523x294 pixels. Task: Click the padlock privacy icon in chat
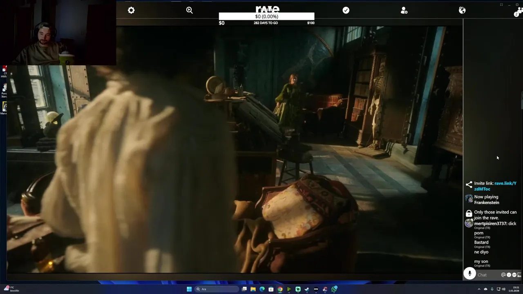pyautogui.click(x=469, y=214)
